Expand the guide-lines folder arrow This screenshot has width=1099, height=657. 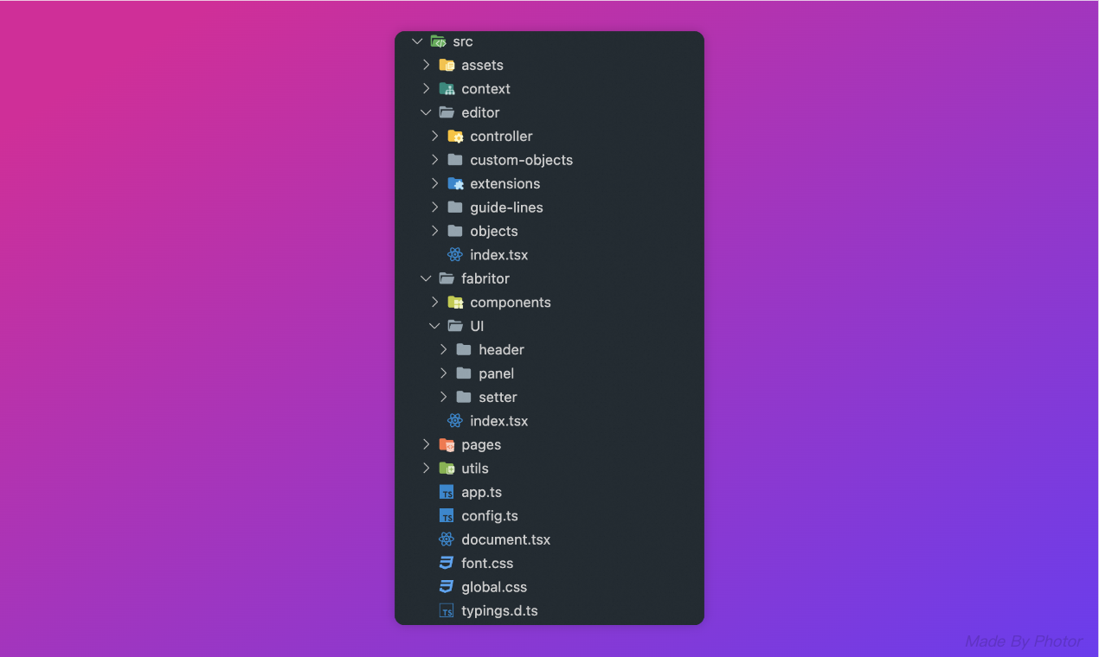pos(434,207)
